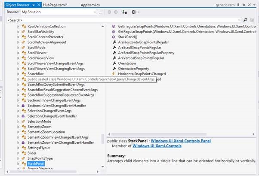The image size is (259, 176).
Task: Expand the ScrollViewer tree node
Action: (18, 53)
